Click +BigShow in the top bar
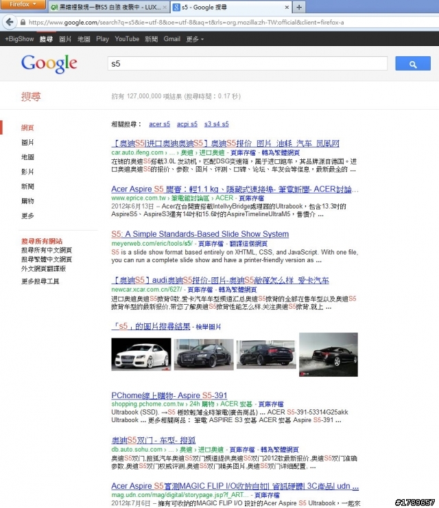 coord(19,39)
